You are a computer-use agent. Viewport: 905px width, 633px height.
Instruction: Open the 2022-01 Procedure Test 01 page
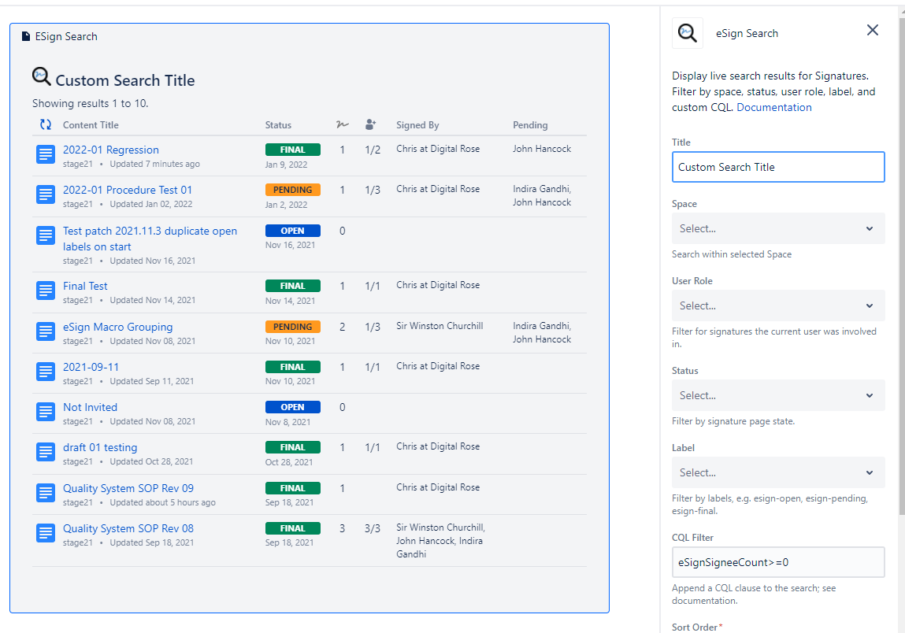click(128, 190)
